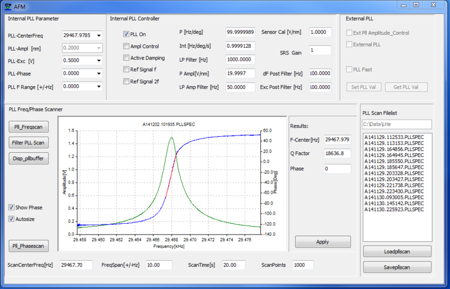
Task: Click the LP Filter [Hz] field
Action: [x=240, y=60]
